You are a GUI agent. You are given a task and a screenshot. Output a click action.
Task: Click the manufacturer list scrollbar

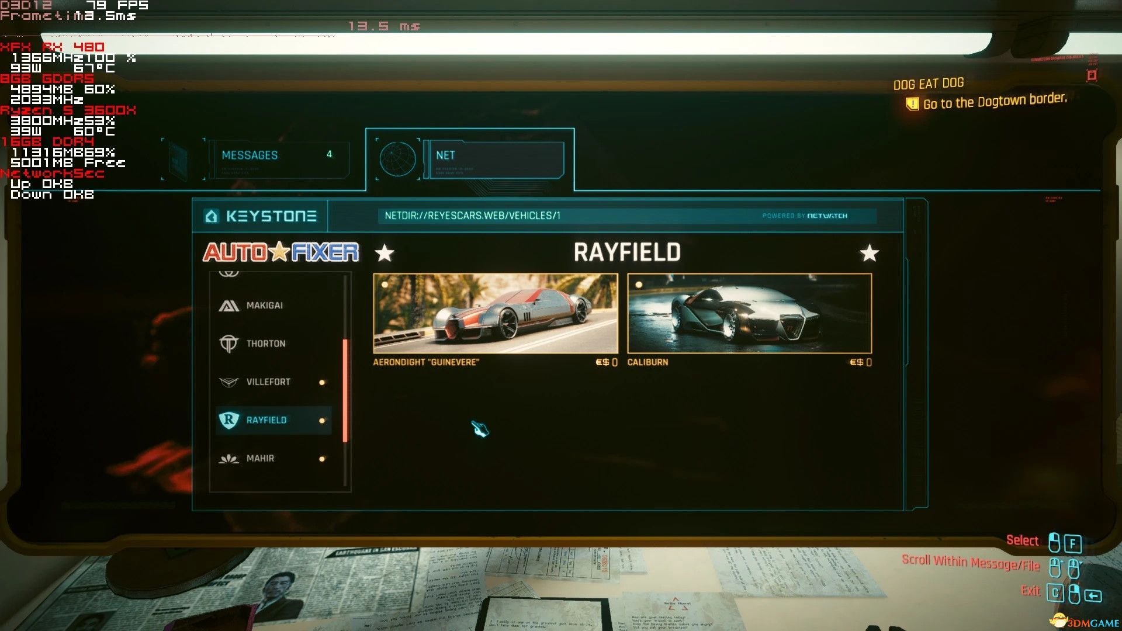pyautogui.click(x=345, y=390)
